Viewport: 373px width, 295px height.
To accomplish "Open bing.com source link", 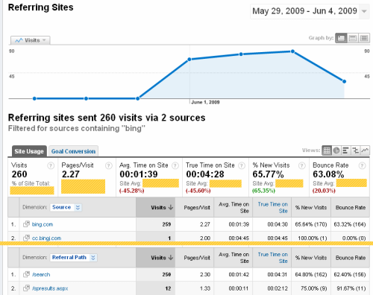I will point(43,224).
